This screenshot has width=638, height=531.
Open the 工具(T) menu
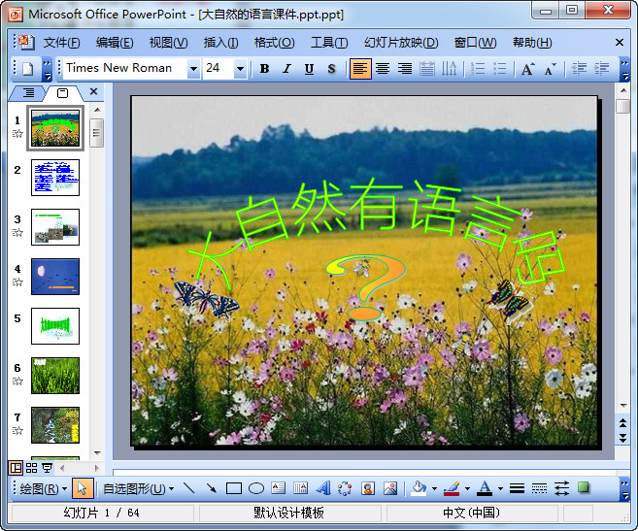click(x=329, y=43)
